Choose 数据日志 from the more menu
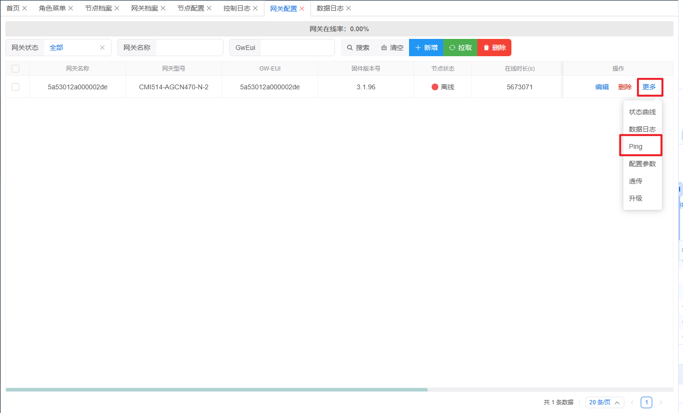Screen dimensions: 683x413 coord(643,129)
